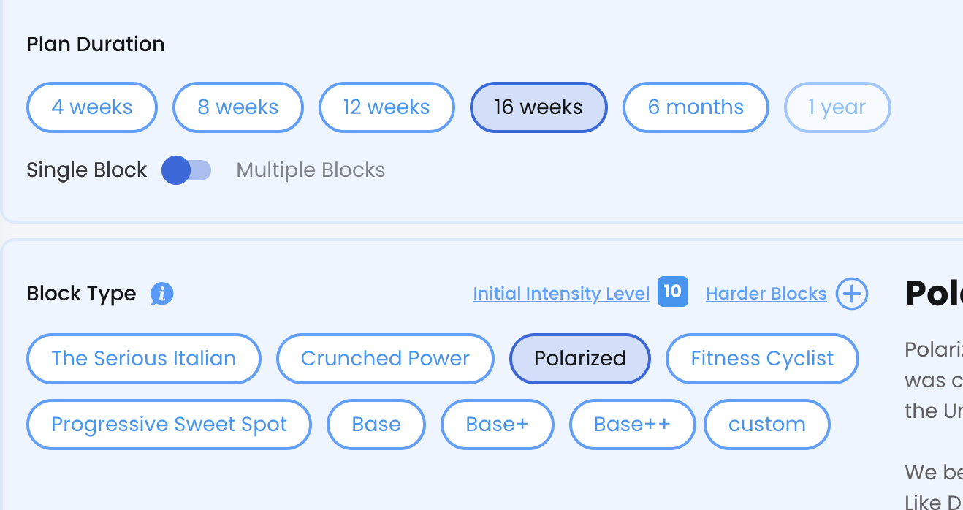Toggle Single Block / Multiple Blocks switch
Screen dimensions: 963x510
click(186, 170)
